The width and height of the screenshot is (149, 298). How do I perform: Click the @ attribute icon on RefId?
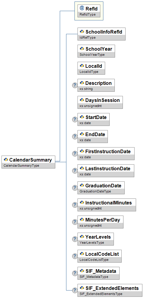click(82, 8)
